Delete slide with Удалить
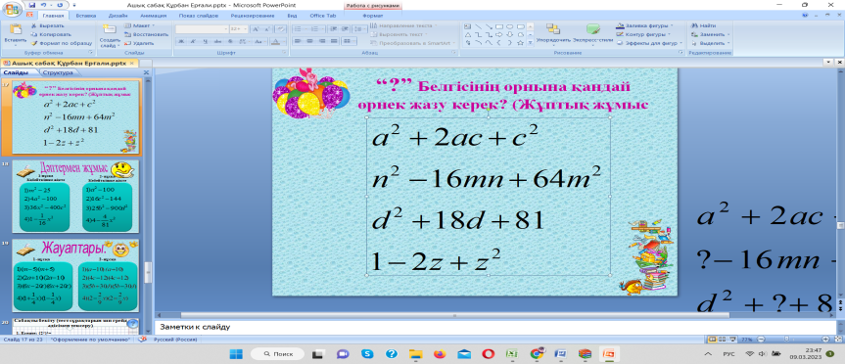This screenshot has height=364, width=845. 140,42
